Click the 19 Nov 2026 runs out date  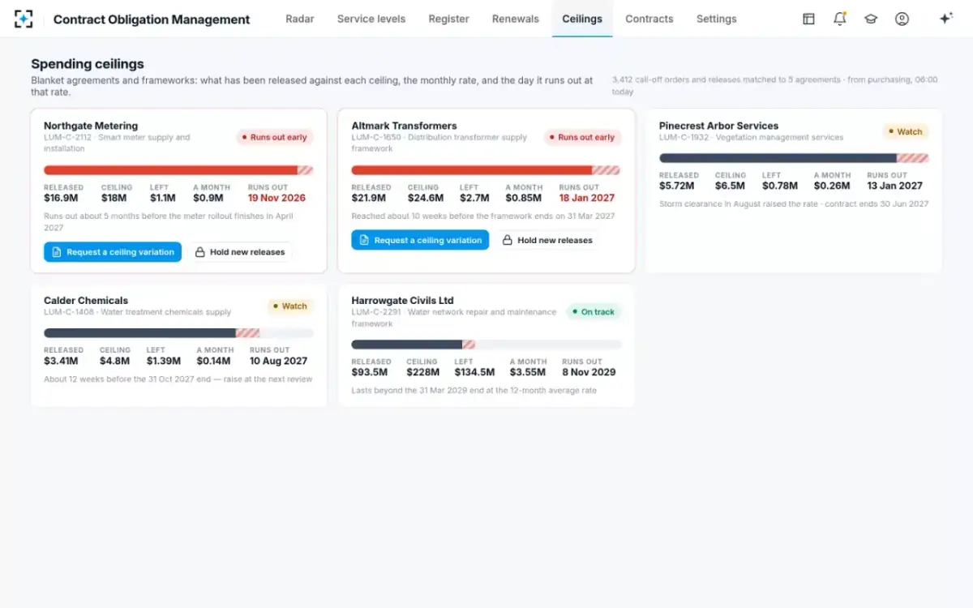(276, 198)
